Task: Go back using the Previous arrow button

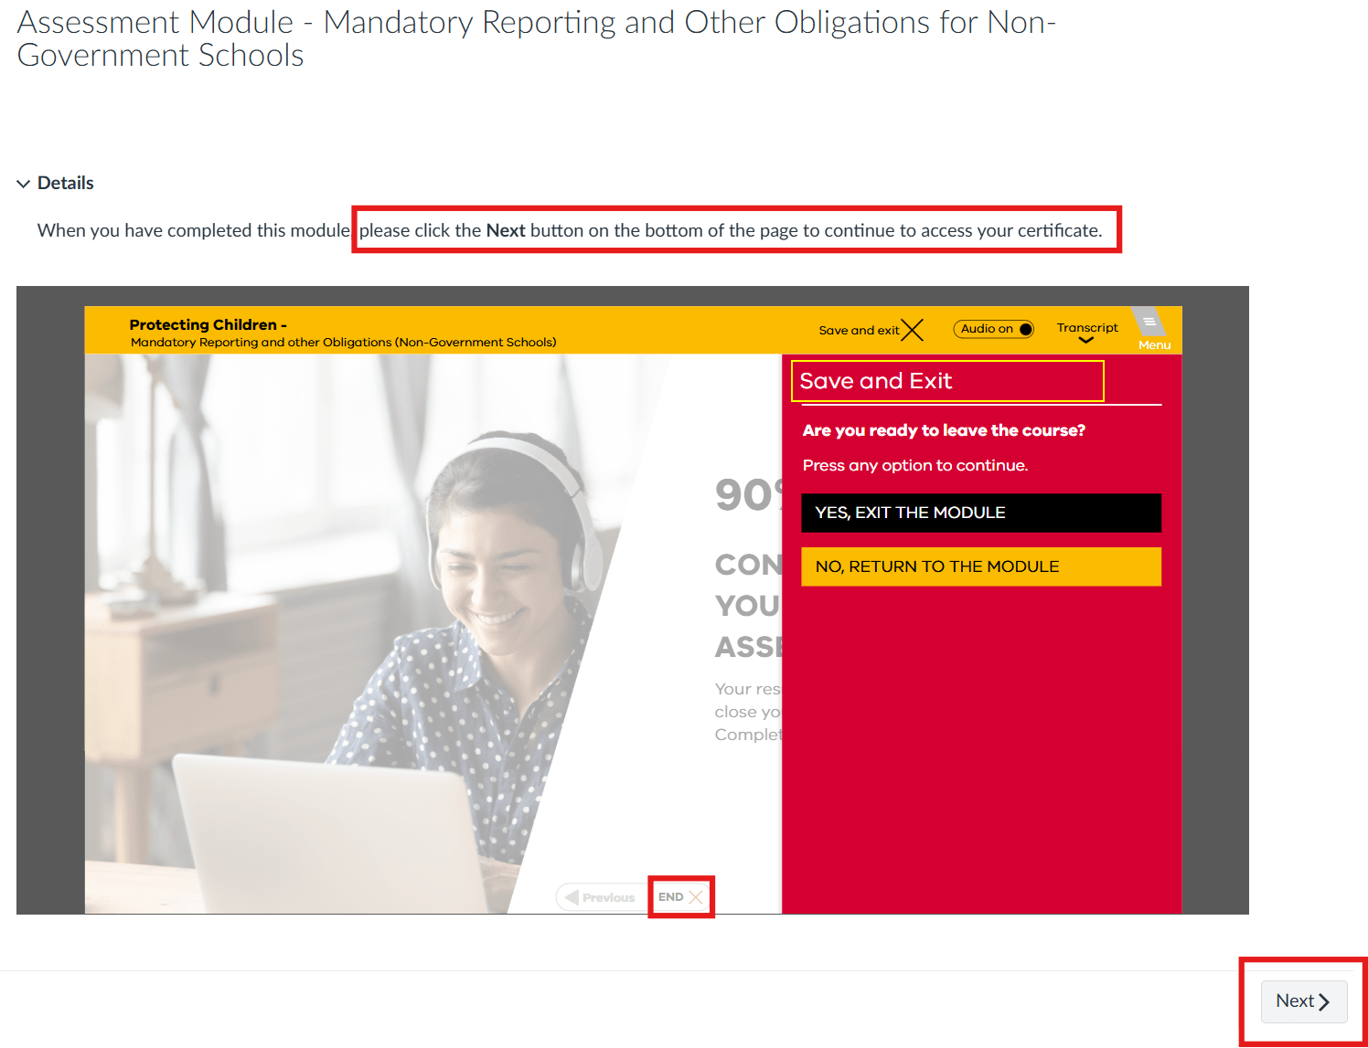Action: (x=600, y=897)
